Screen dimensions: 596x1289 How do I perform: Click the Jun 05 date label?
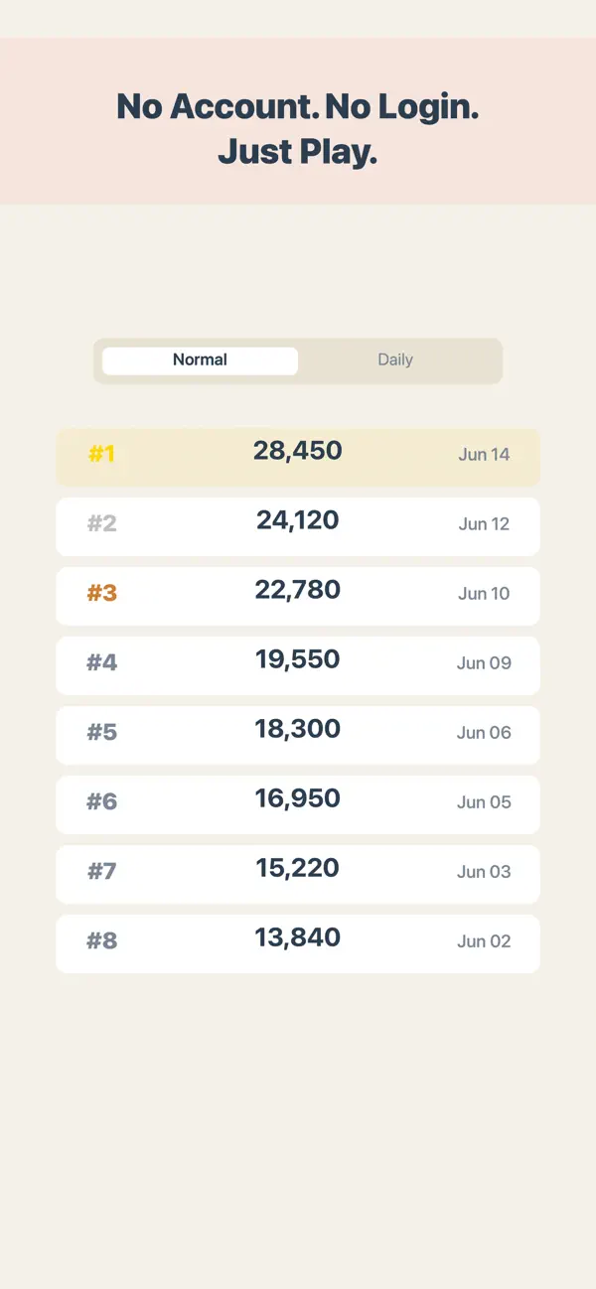(x=484, y=802)
